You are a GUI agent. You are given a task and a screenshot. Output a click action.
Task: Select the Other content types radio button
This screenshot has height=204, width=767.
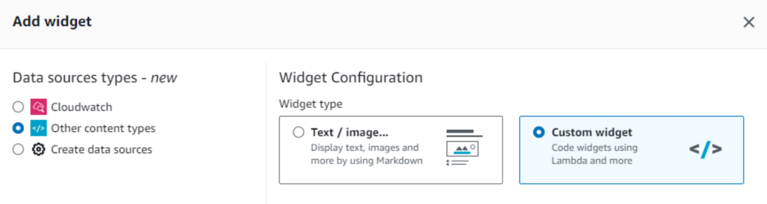pos(18,128)
